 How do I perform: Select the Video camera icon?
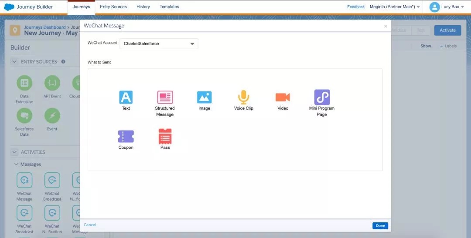pyautogui.click(x=283, y=97)
